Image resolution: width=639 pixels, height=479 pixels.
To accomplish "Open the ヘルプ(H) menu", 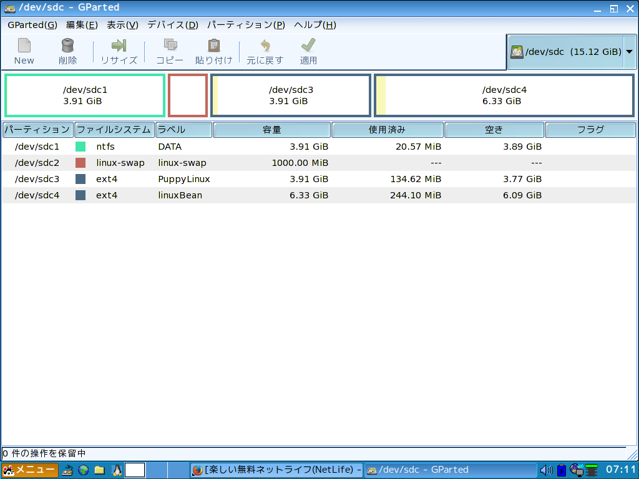I will click(x=315, y=25).
